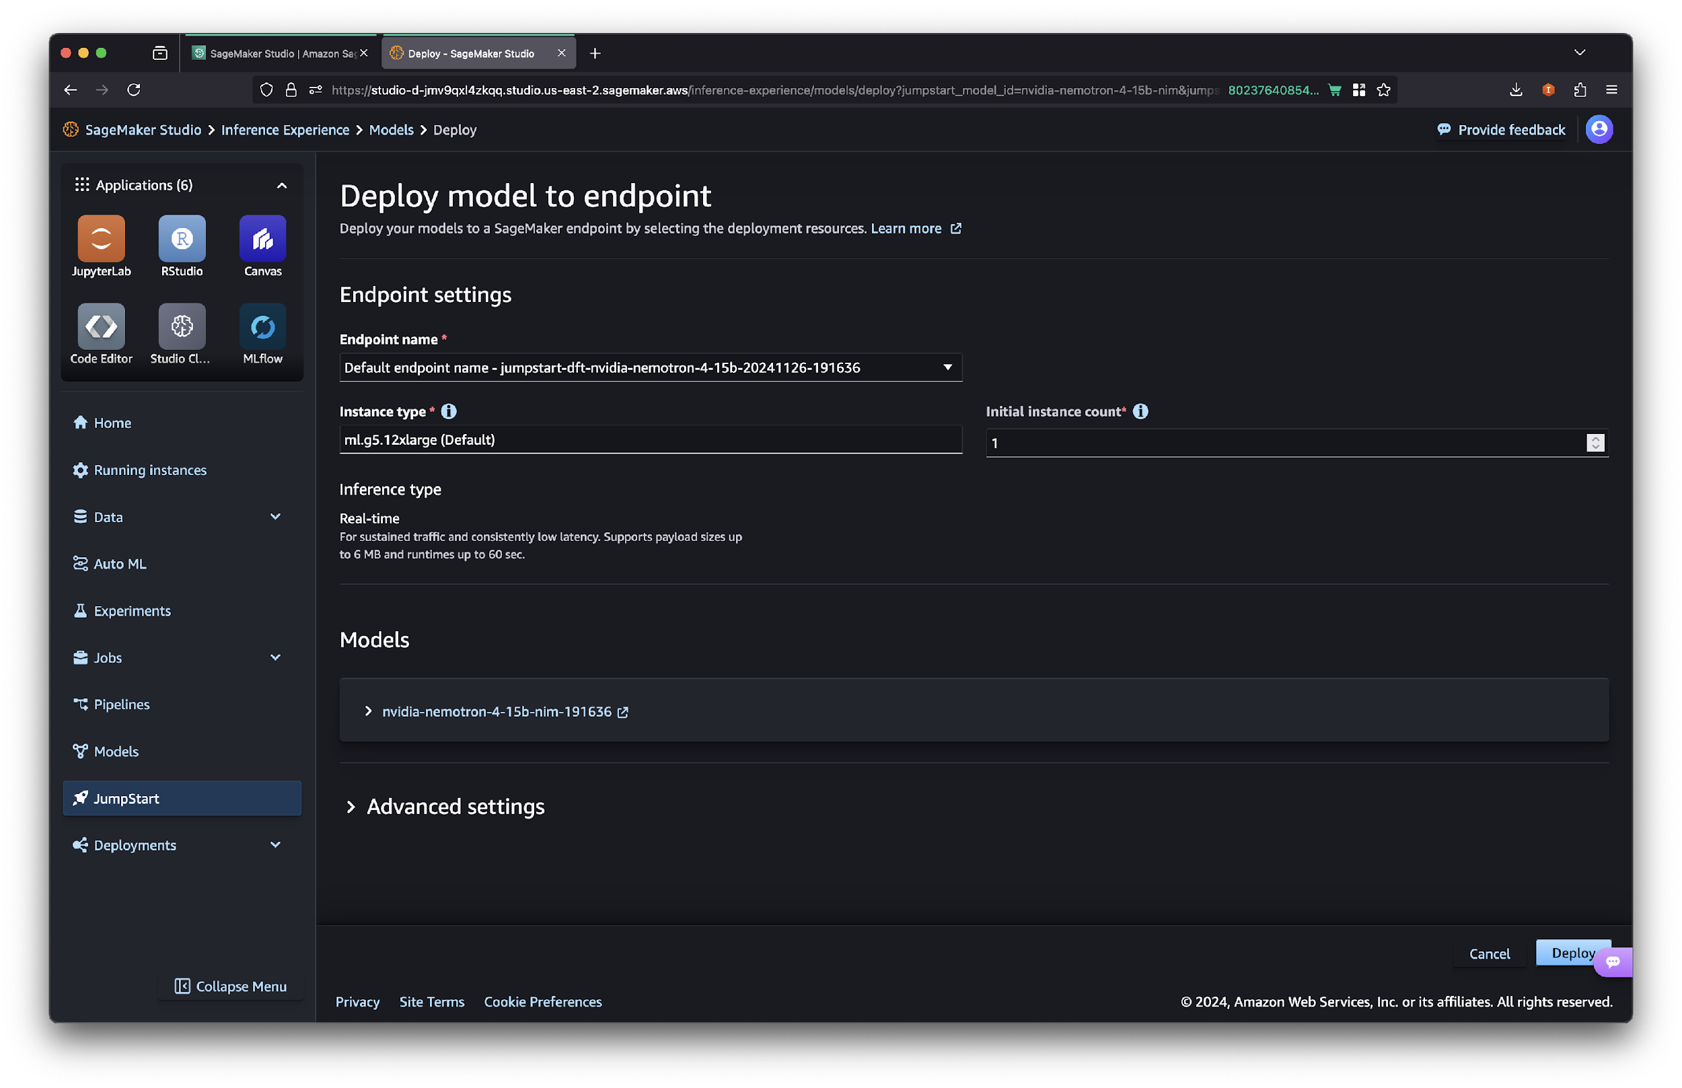Click the Instance type input field
This screenshot has width=1682, height=1088.
pos(650,439)
